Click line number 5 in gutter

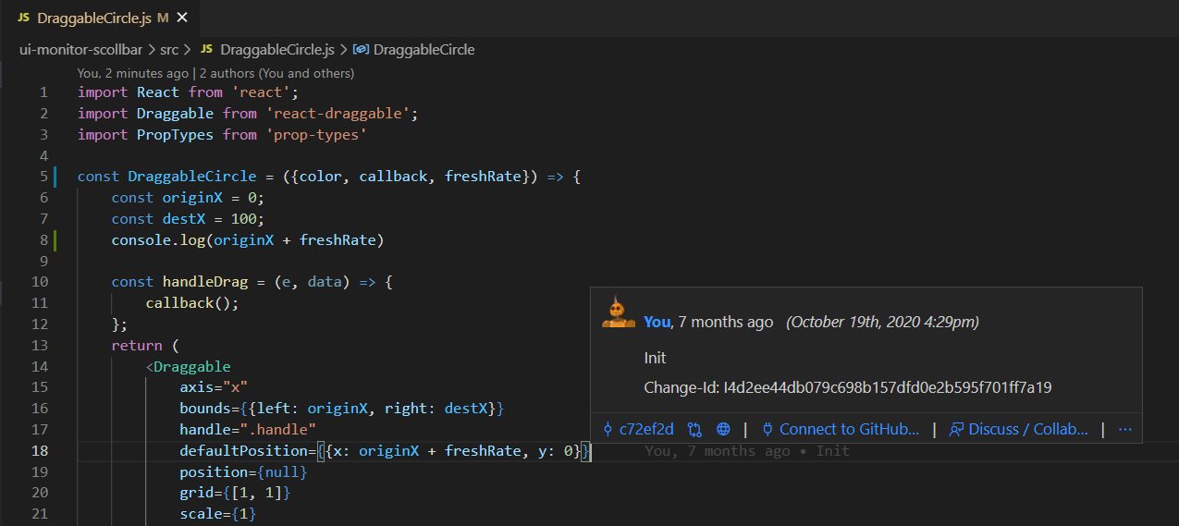(x=43, y=177)
